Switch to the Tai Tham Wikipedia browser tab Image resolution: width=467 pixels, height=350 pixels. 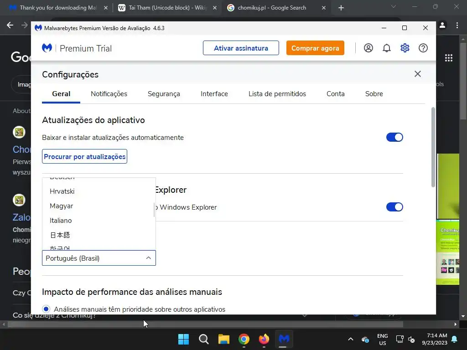pyautogui.click(x=167, y=8)
